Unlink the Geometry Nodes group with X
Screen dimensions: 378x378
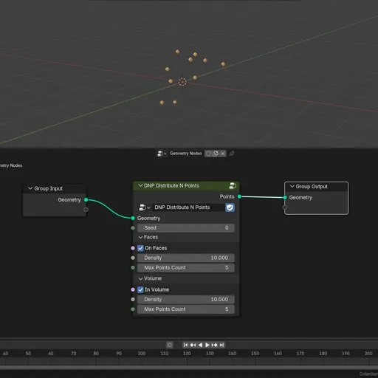(x=222, y=154)
